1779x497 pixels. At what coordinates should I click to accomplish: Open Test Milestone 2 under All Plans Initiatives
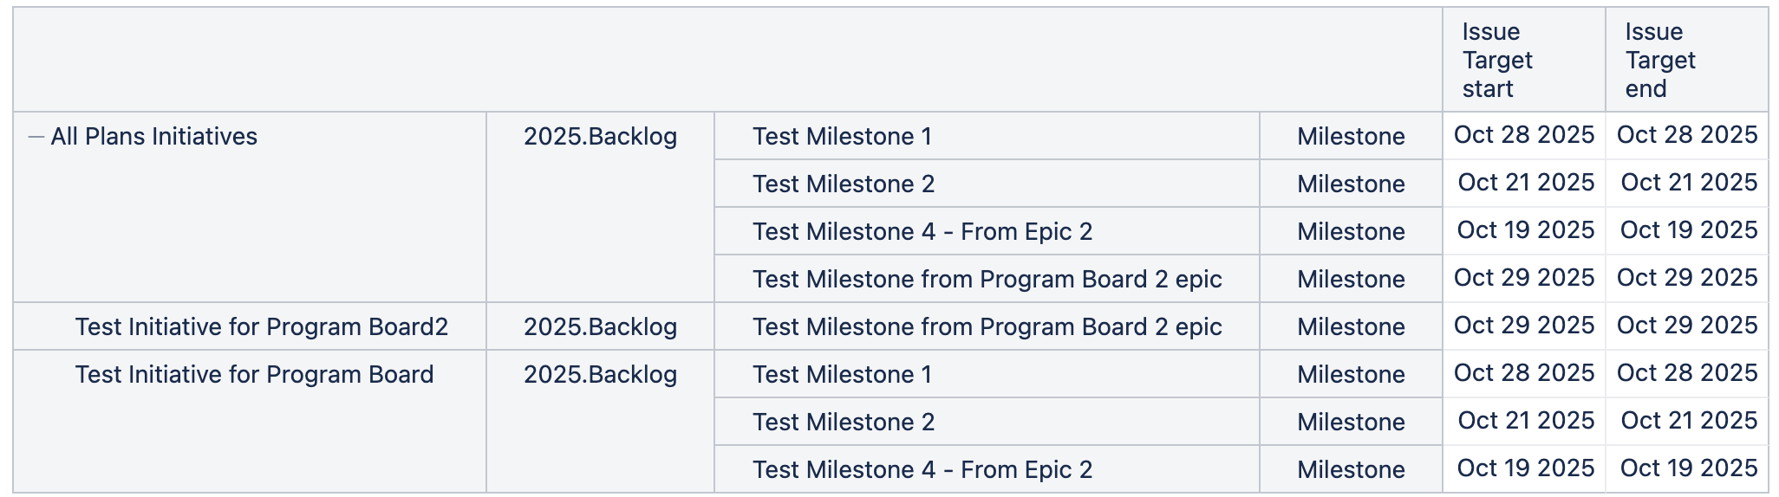point(844,184)
